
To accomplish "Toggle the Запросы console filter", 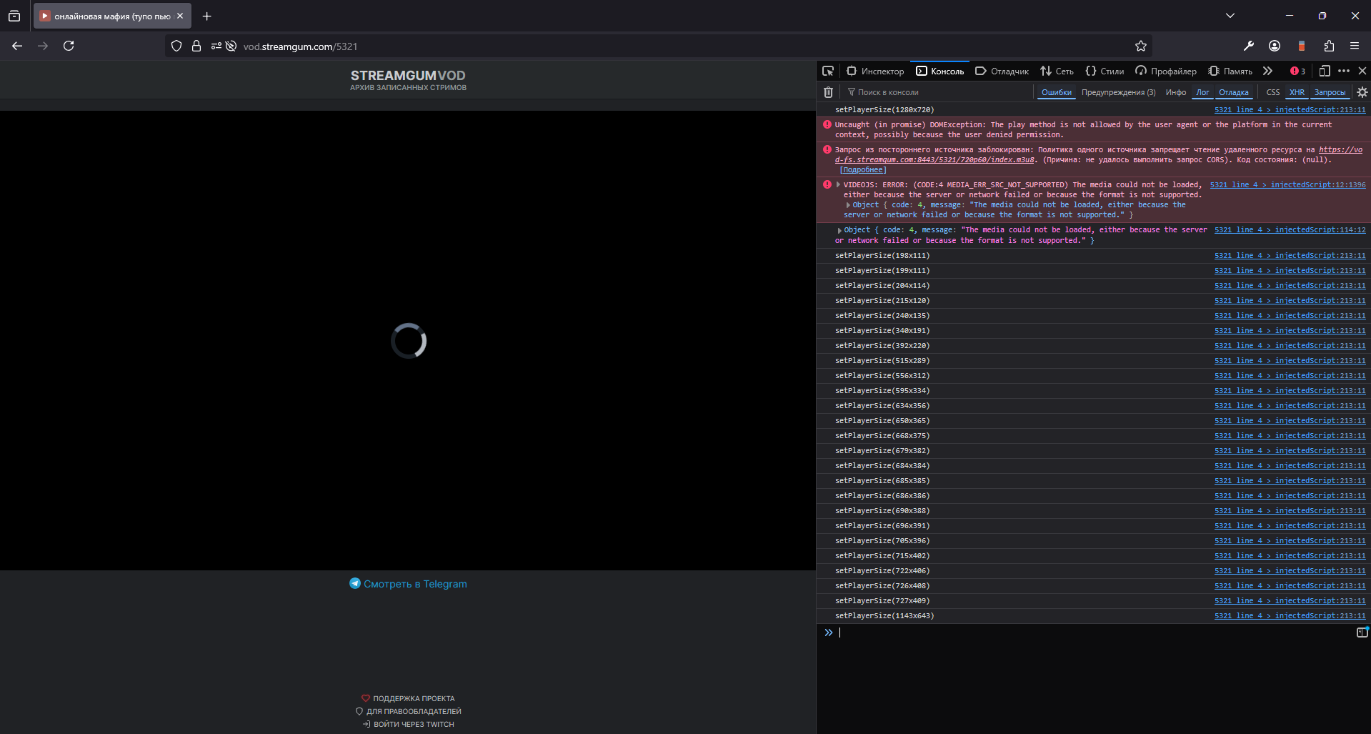I will [x=1330, y=92].
